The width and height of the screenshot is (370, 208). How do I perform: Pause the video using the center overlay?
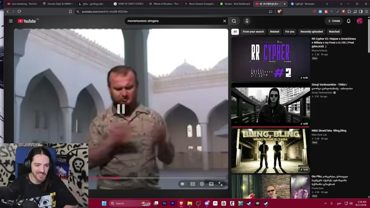(121, 109)
